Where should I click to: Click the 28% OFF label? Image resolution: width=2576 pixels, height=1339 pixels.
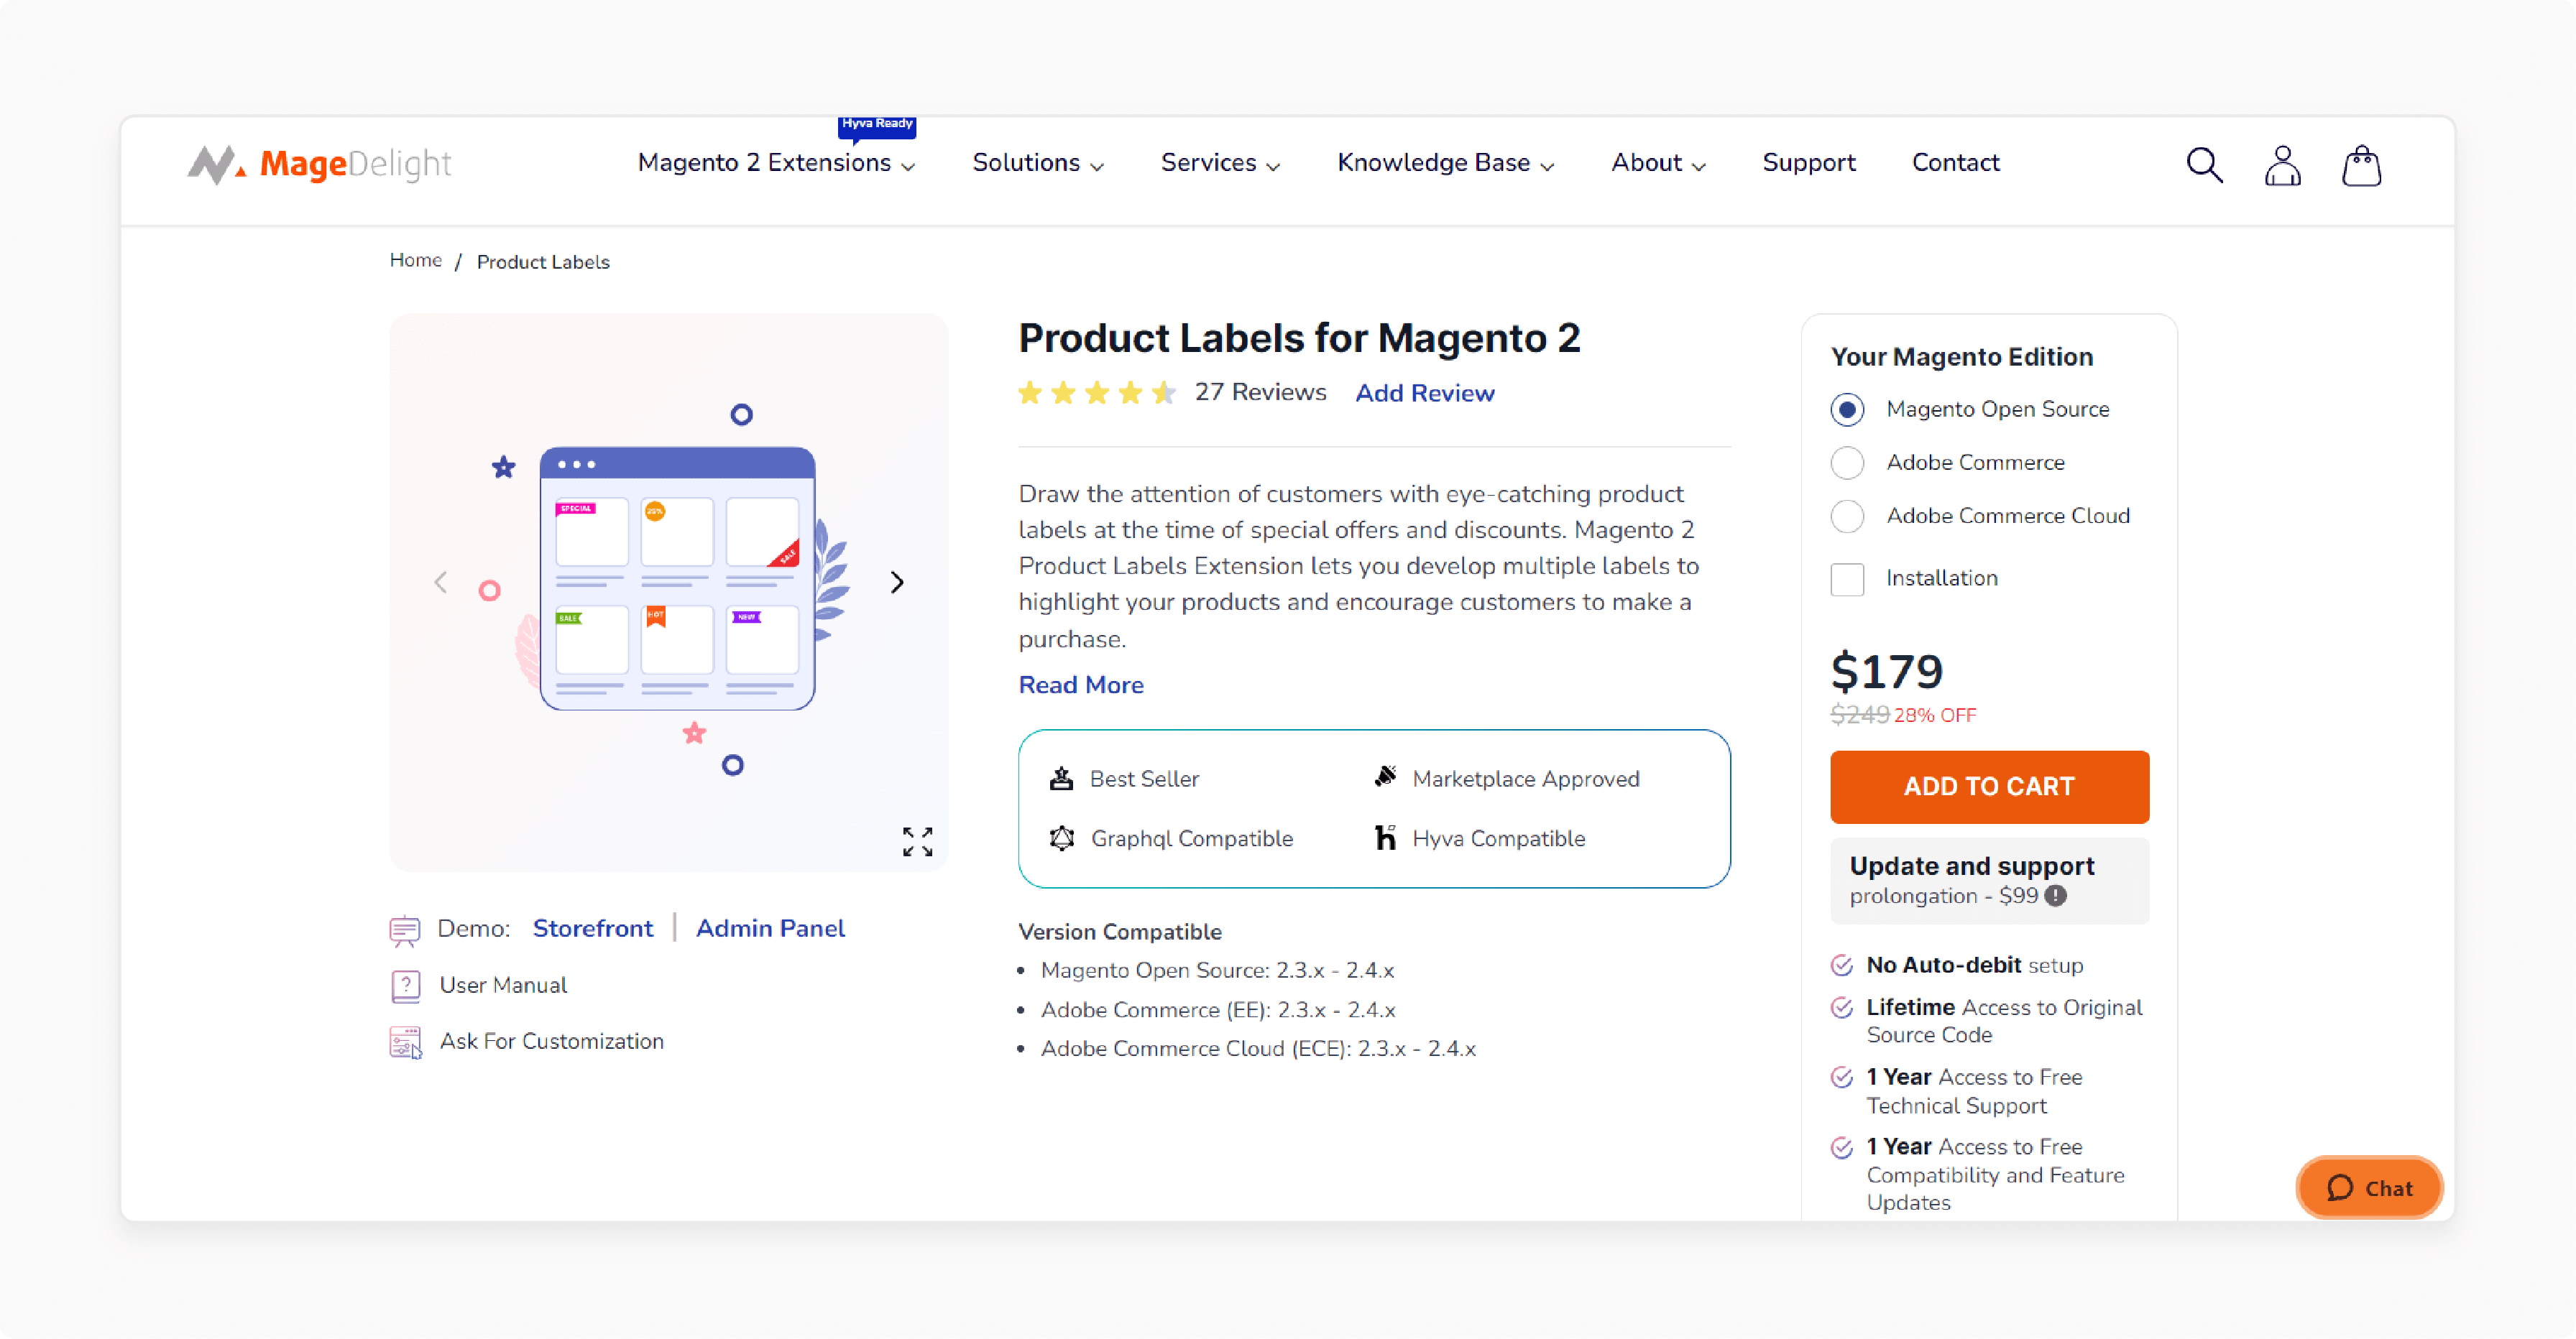[x=1934, y=715]
